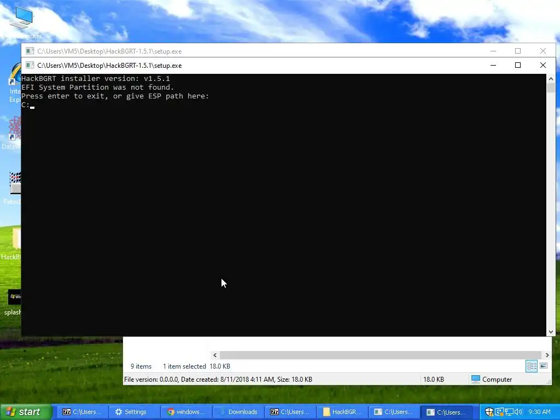Select the DataW... desktop shortcut
The image size is (560, 420).
[12, 132]
